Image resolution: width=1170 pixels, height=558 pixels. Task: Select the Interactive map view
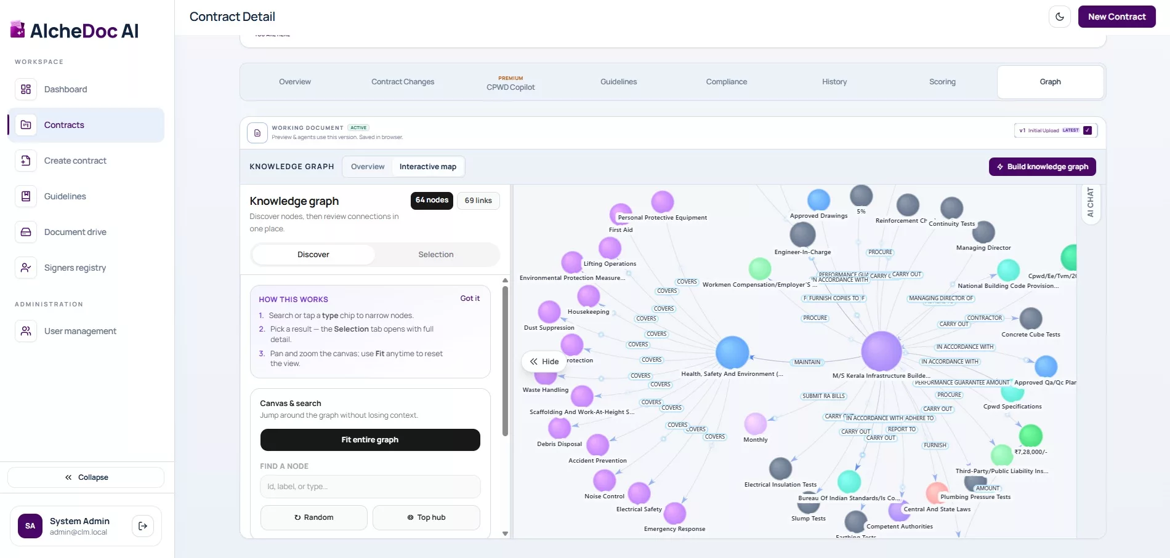coord(428,167)
